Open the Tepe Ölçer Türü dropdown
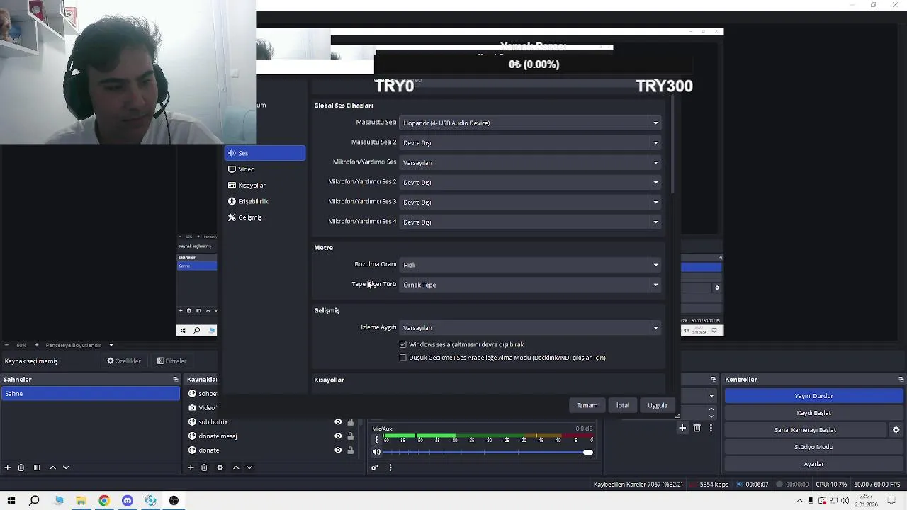Viewport: 907px width, 510px height. point(531,285)
